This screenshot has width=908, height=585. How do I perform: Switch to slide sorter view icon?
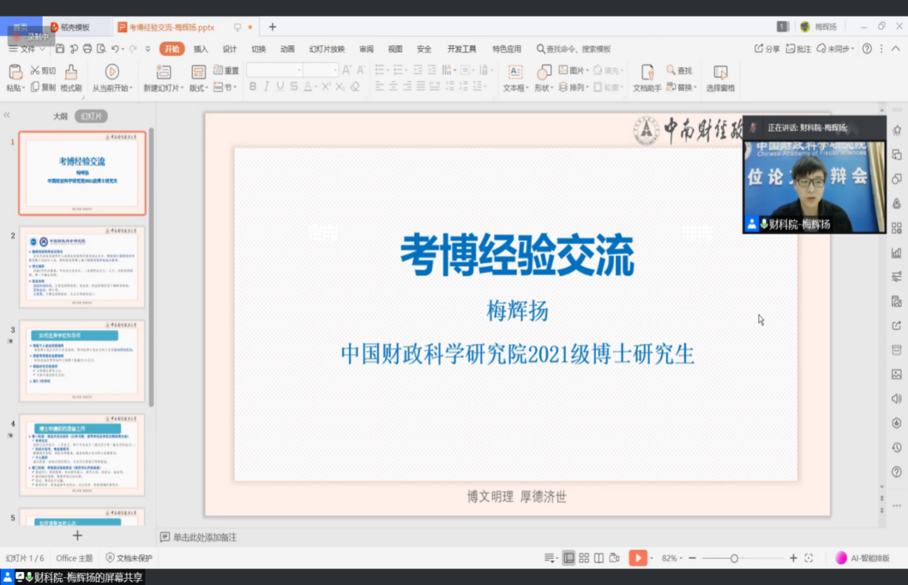tap(584, 558)
